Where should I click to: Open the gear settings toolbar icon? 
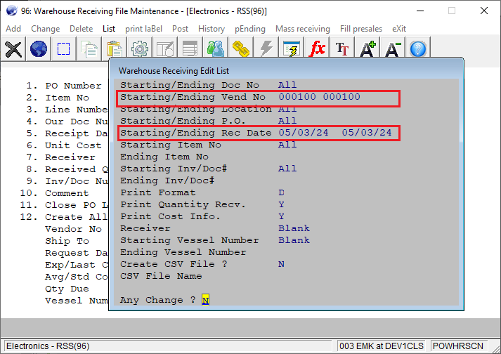coord(139,48)
